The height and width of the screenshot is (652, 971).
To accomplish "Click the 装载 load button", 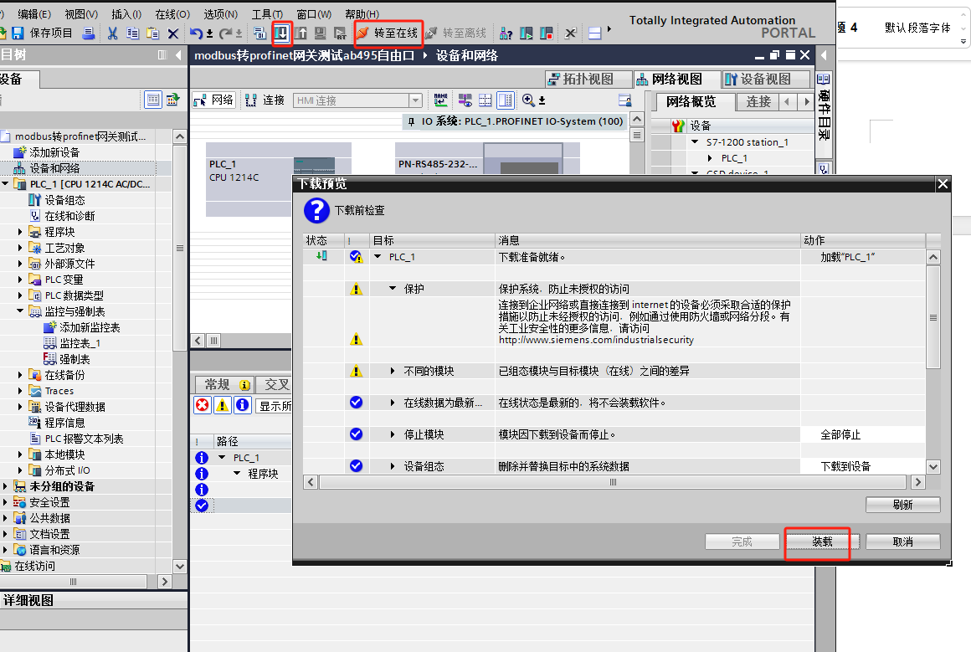I will [x=822, y=542].
